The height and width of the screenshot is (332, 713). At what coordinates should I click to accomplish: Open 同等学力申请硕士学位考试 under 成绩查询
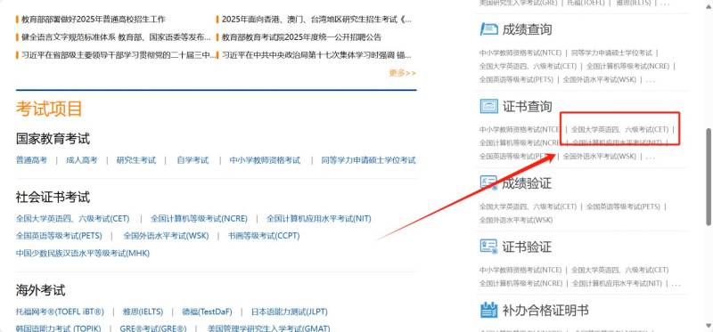point(611,53)
